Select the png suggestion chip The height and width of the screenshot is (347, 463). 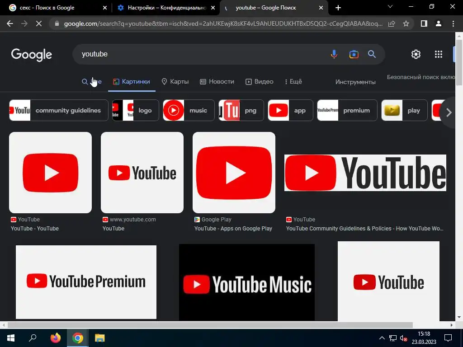[241, 110]
